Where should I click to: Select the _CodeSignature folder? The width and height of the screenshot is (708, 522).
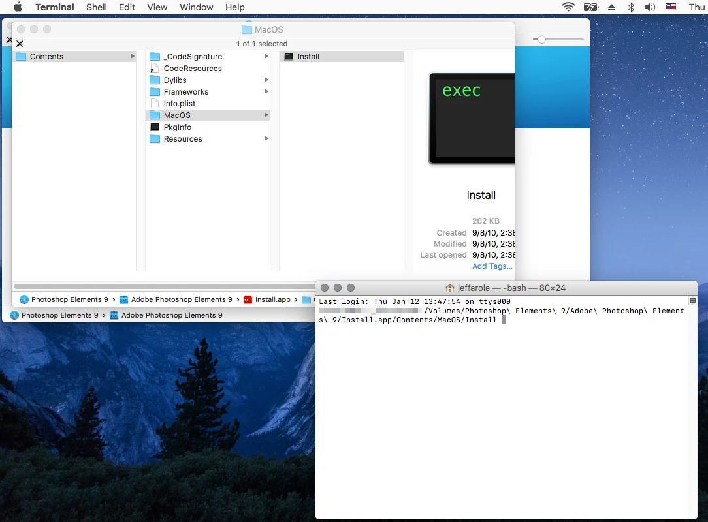point(208,56)
